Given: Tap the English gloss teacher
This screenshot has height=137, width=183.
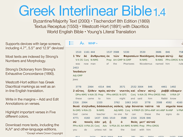Looking at the screenshot, I should (x=101, y=114).
